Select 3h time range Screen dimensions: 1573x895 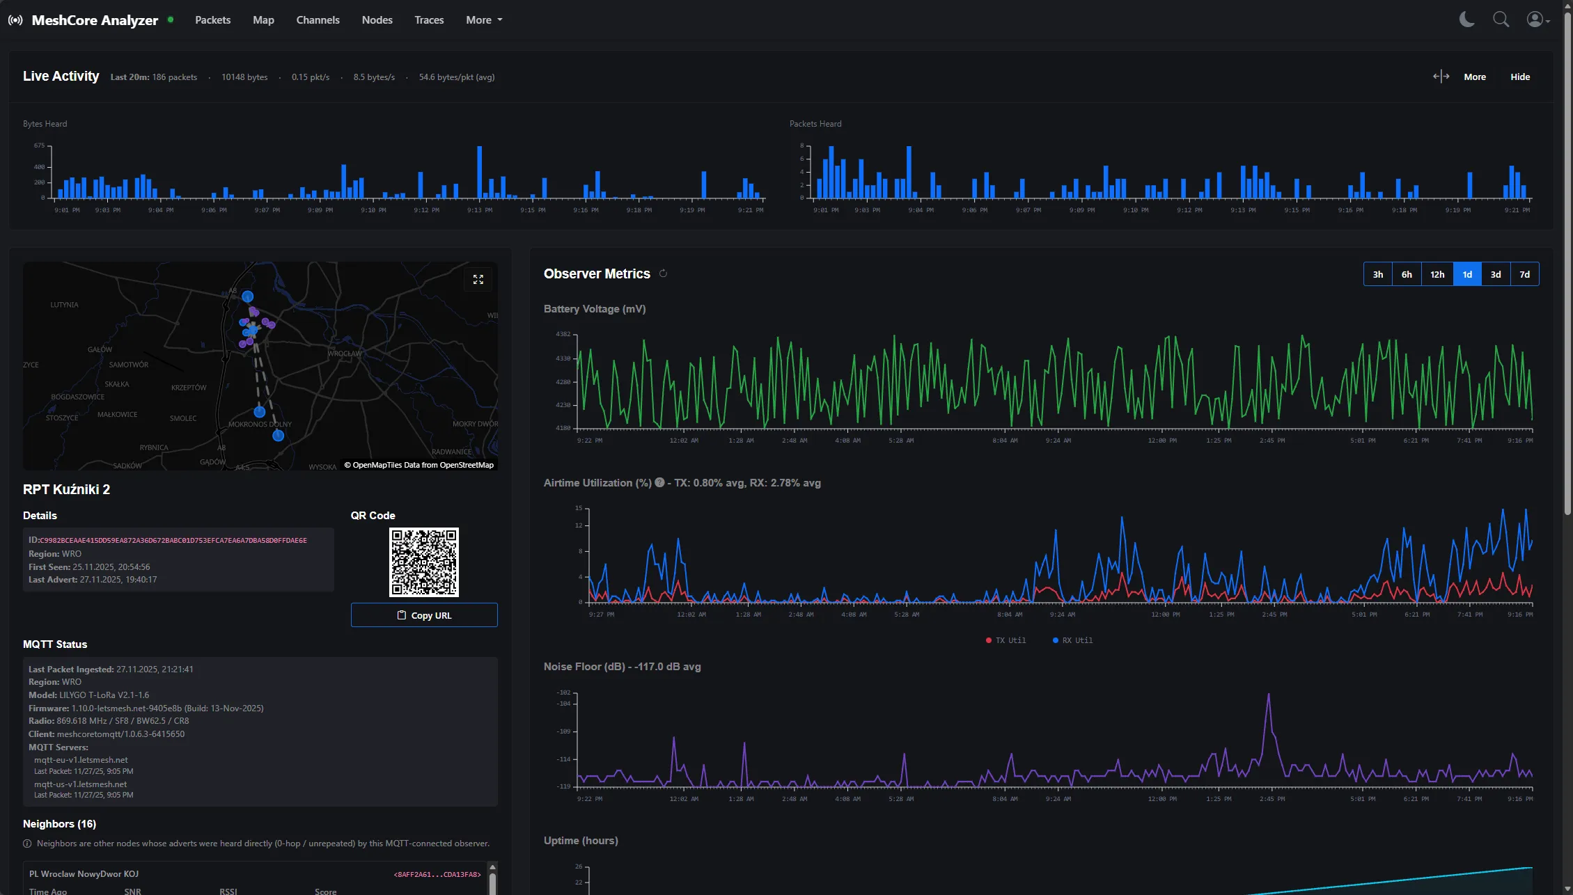1377,274
